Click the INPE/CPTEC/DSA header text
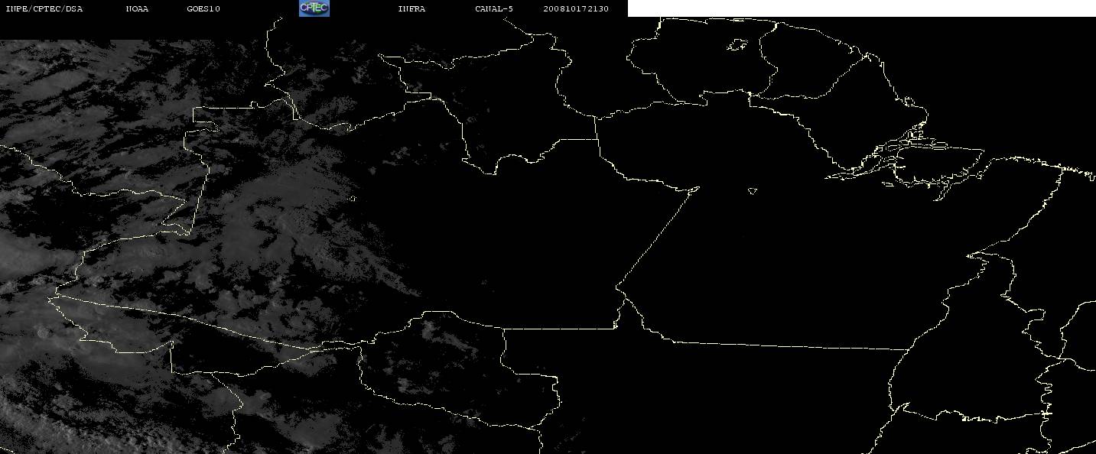1096x454 pixels. coord(44,8)
